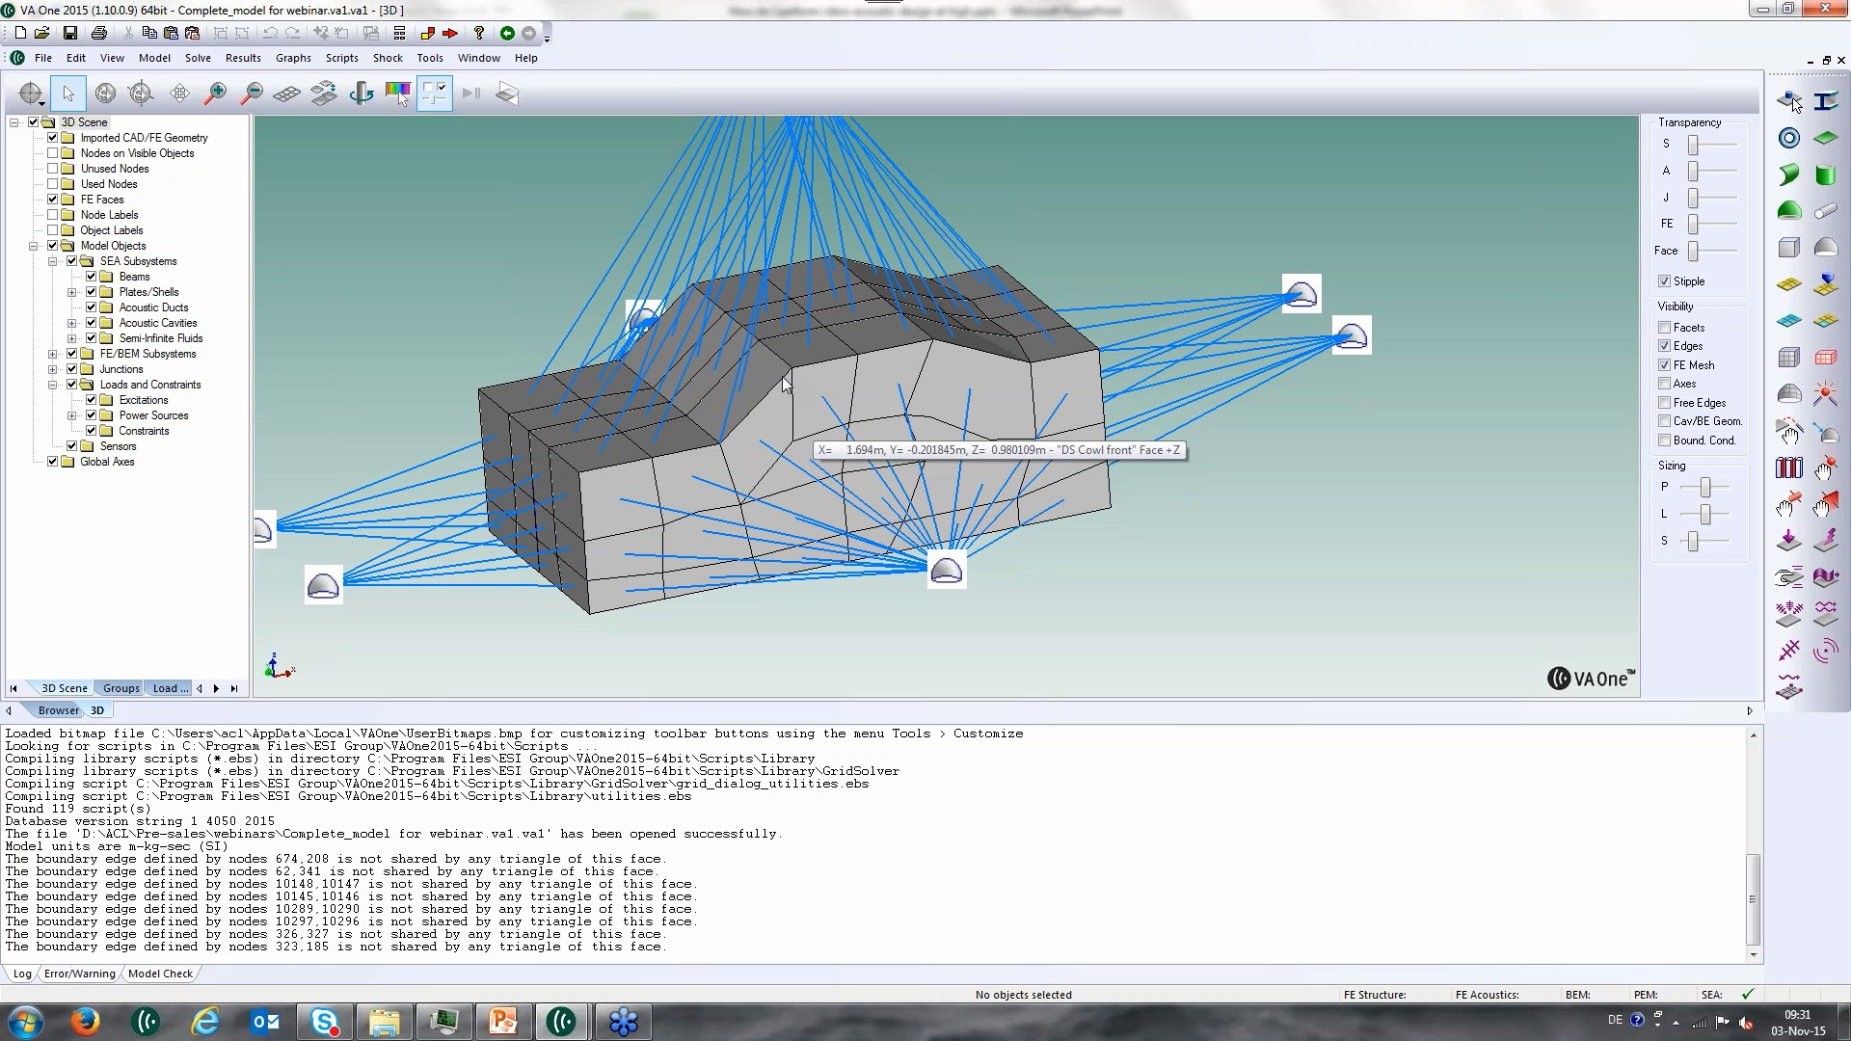Click the New file icon
Viewport: 1851px width, 1041px height.
[x=20, y=33]
